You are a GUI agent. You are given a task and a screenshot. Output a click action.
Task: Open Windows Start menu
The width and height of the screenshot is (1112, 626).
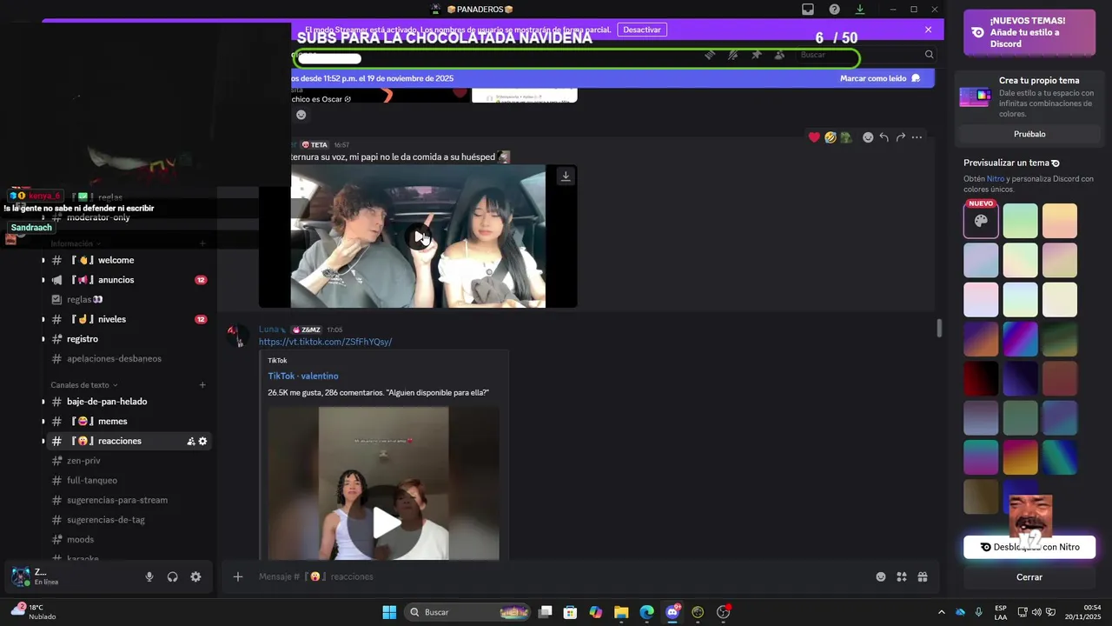coord(389,612)
